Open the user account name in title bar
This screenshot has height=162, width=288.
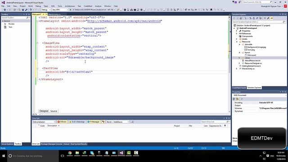(271, 6)
